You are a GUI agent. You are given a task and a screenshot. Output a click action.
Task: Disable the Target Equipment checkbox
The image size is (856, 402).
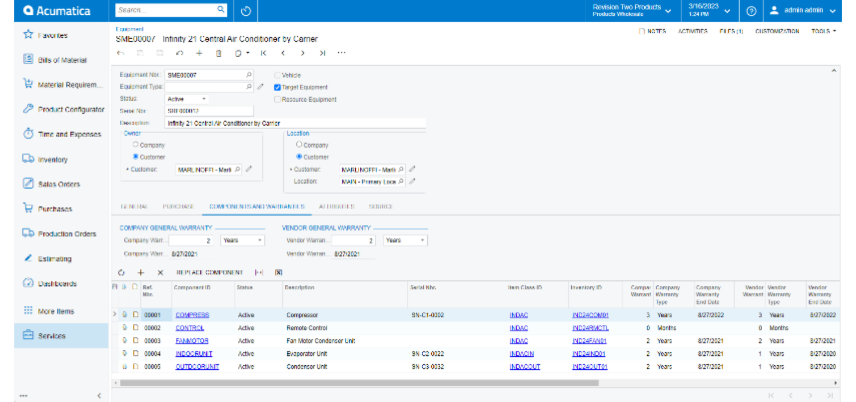277,87
